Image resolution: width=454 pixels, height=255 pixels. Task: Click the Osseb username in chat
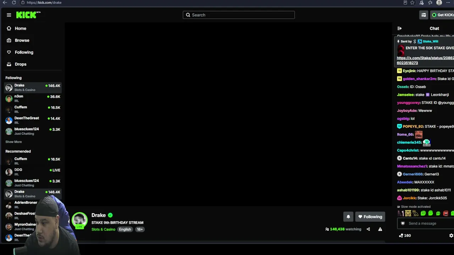402,87
